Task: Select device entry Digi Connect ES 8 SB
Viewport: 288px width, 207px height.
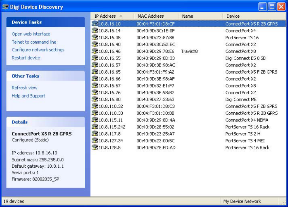Action: coord(245,58)
